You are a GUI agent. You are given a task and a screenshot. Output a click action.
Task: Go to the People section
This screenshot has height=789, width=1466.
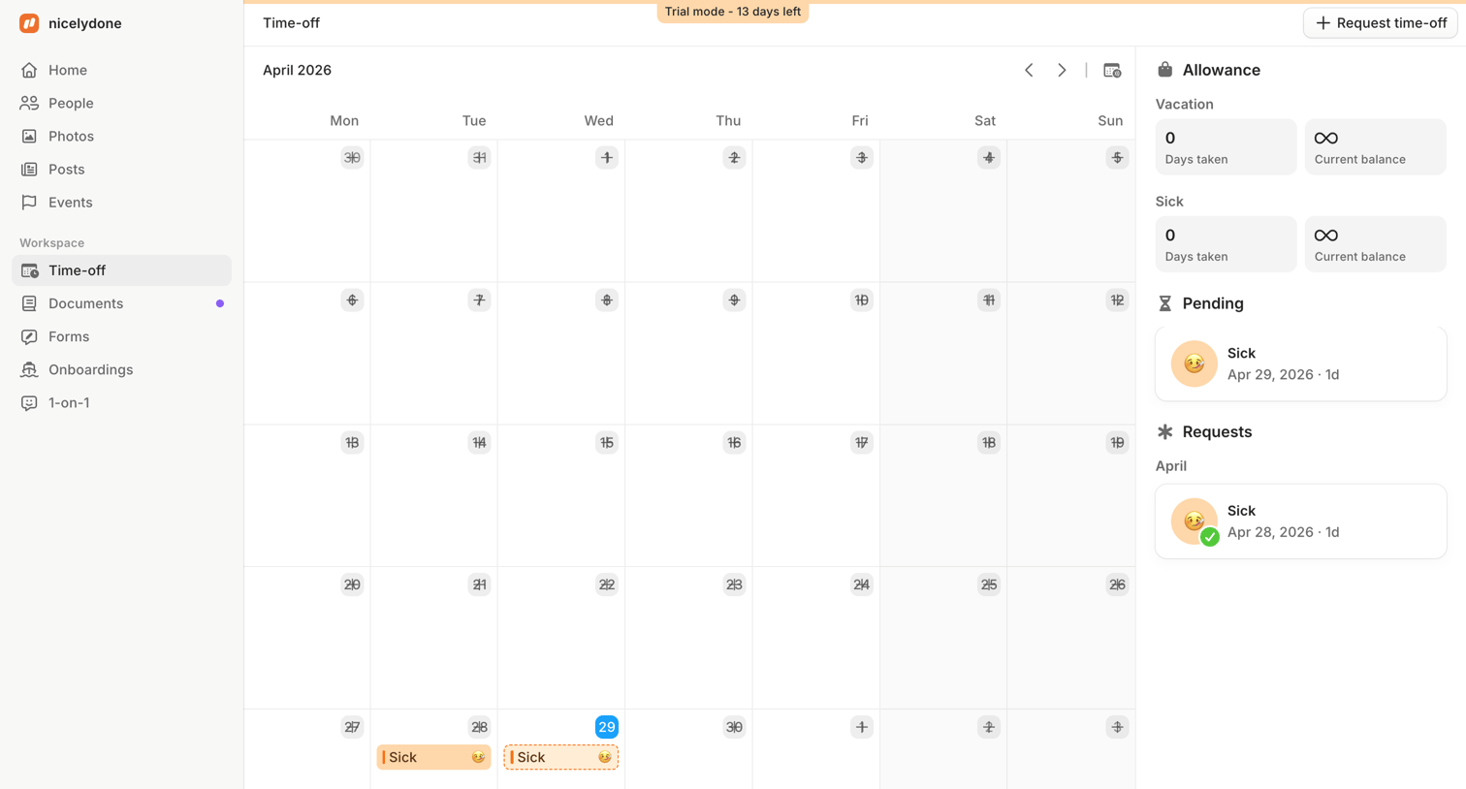pyautogui.click(x=121, y=103)
